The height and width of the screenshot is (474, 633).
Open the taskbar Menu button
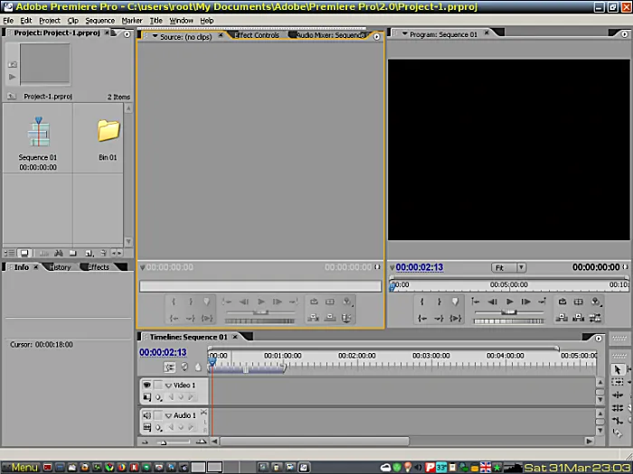pyautogui.click(x=20, y=468)
